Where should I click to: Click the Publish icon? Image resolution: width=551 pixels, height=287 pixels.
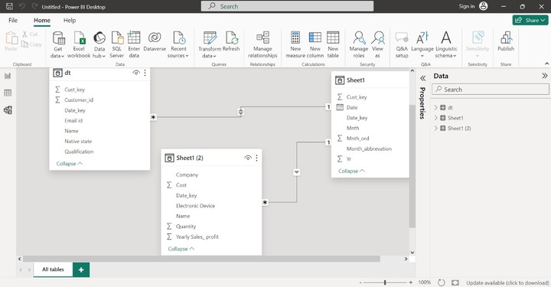pos(506,41)
